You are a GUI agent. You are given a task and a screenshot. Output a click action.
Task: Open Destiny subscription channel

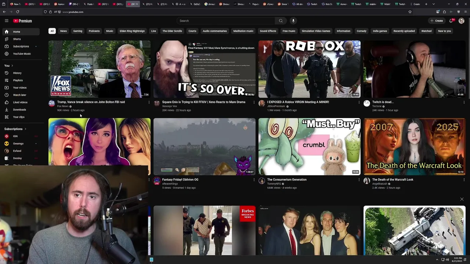[21, 158]
